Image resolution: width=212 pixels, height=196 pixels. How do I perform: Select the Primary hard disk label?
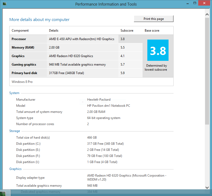pyautogui.click(x=24, y=73)
